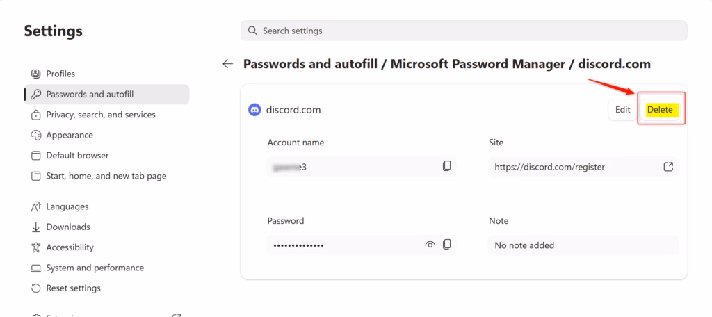Open Start, home, and new tab page
The height and width of the screenshot is (317, 712).
point(106,176)
